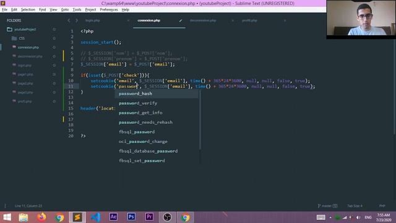The width and height of the screenshot is (396, 223).
Task: Click the network icon in system tray
Action: click(345, 217)
